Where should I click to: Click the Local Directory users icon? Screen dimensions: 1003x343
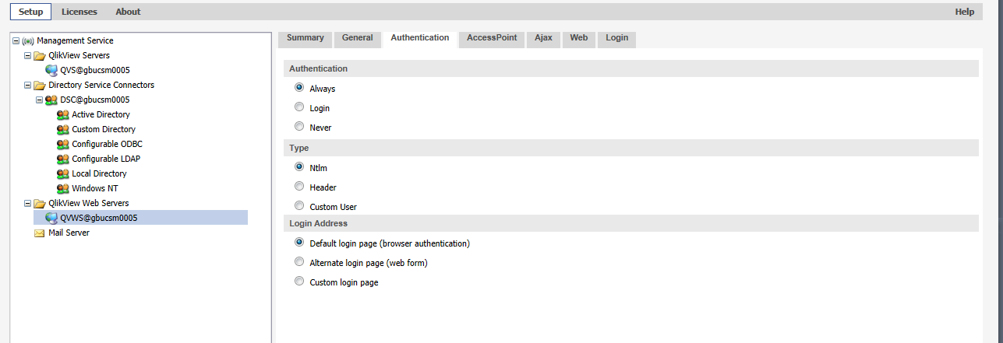click(63, 173)
